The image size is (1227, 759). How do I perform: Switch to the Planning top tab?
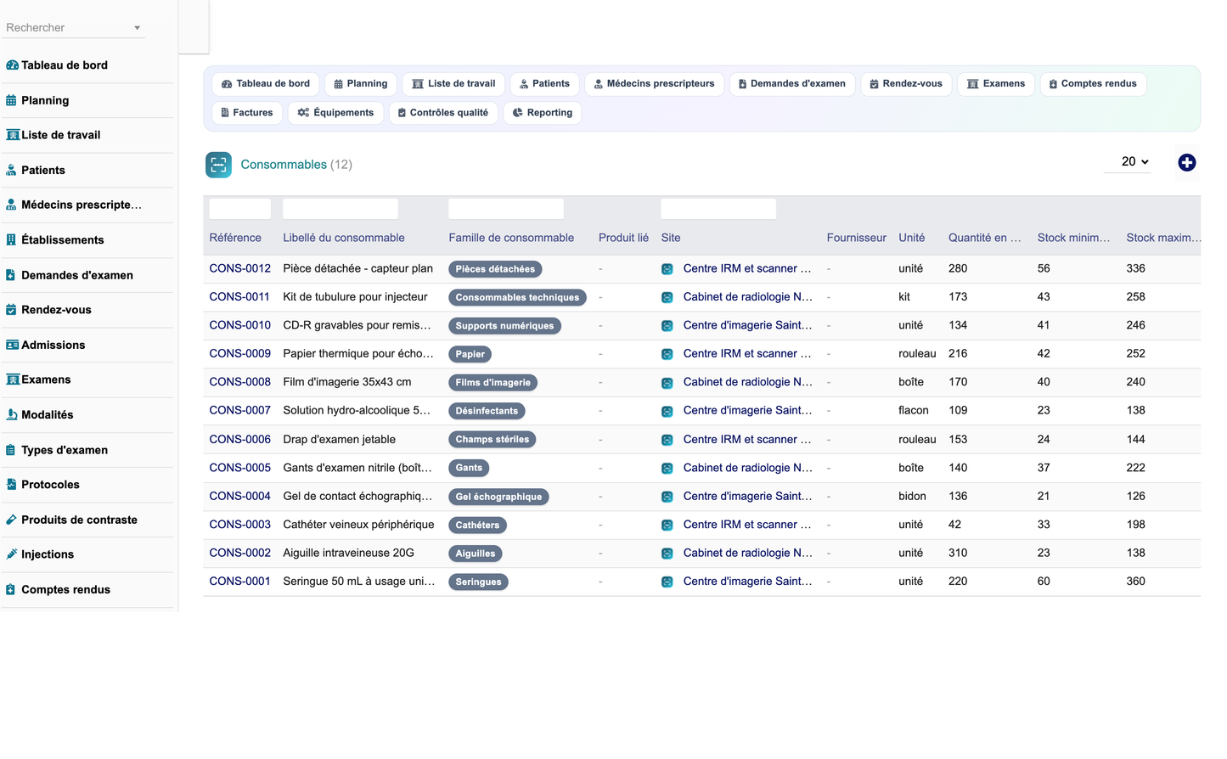click(361, 84)
